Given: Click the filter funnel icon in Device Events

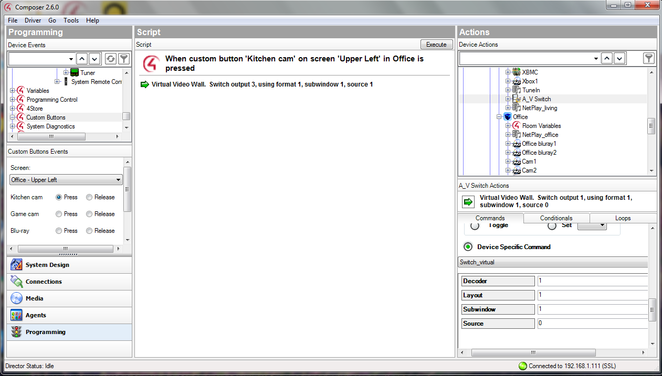Looking at the screenshot, I should click(123, 59).
